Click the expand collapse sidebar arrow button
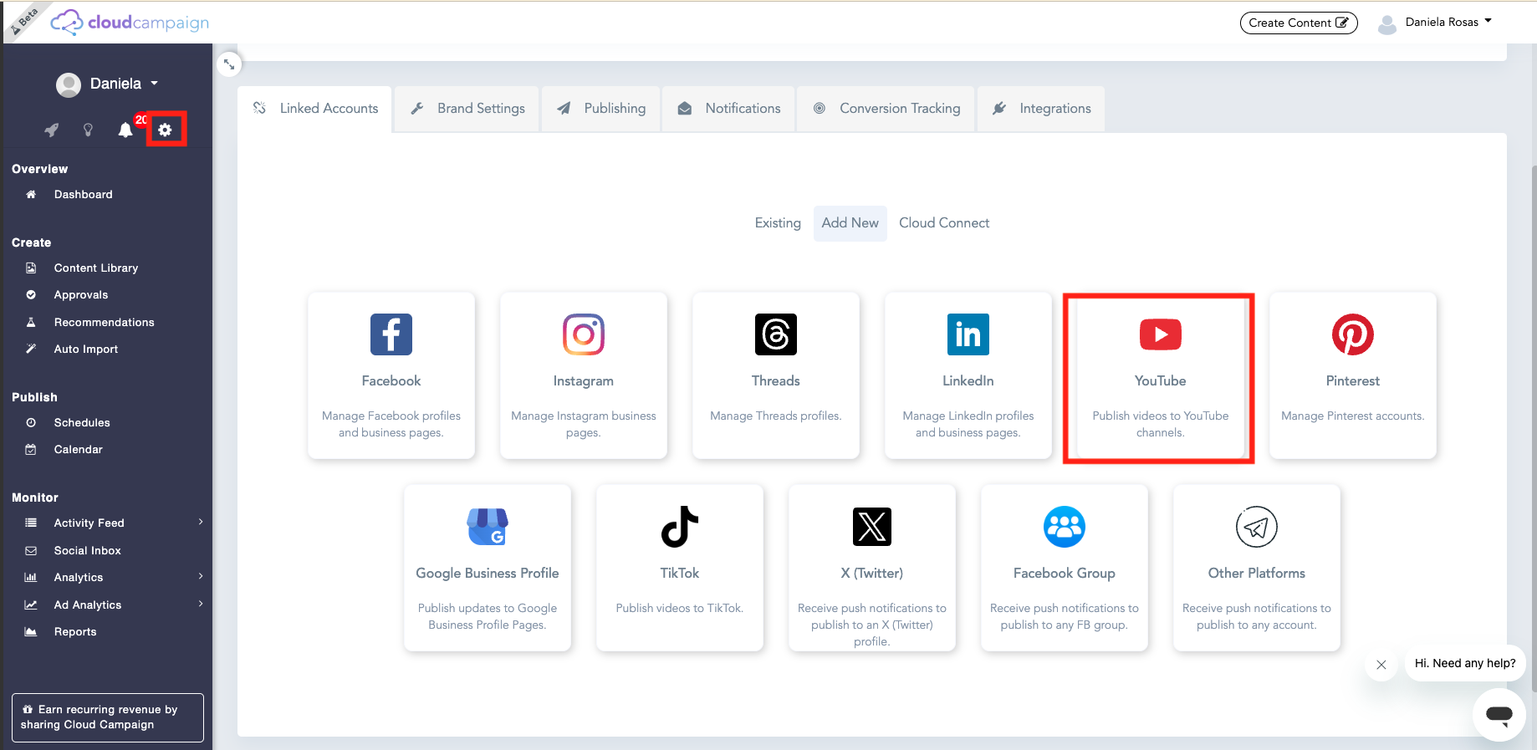 (229, 64)
